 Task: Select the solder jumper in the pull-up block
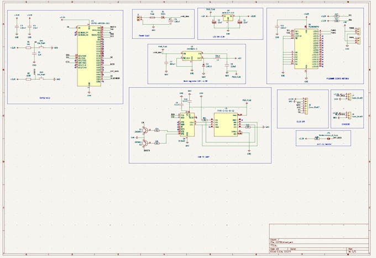(328, 139)
